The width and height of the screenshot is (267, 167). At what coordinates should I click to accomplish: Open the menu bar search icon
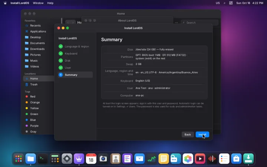[x=224, y=3]
